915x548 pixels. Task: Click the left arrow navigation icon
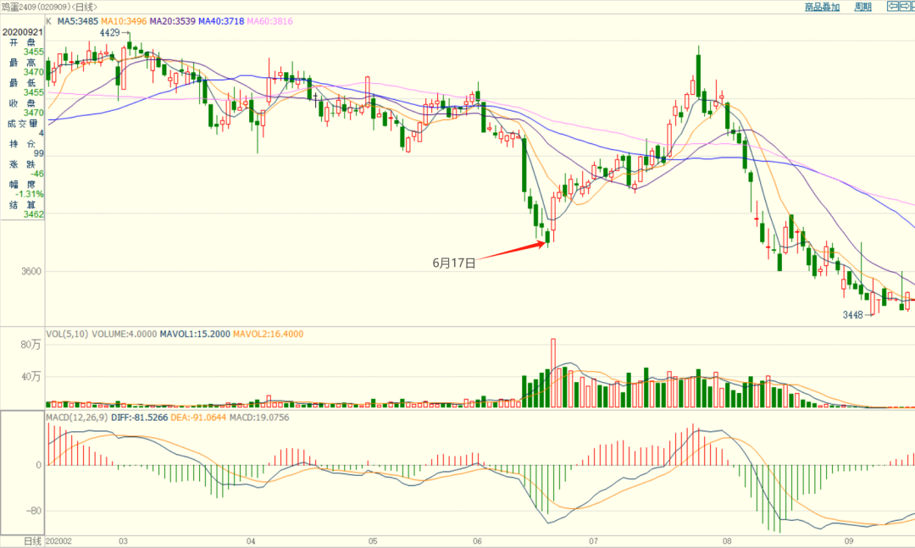click(891, 7)
